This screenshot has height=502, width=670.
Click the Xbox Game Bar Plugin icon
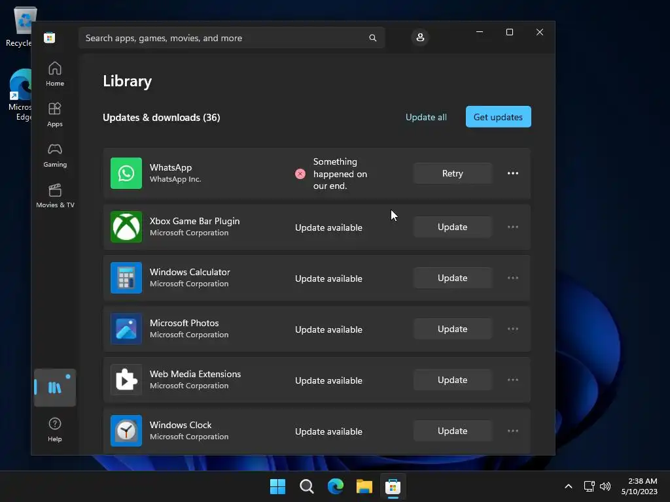(126, 227)
